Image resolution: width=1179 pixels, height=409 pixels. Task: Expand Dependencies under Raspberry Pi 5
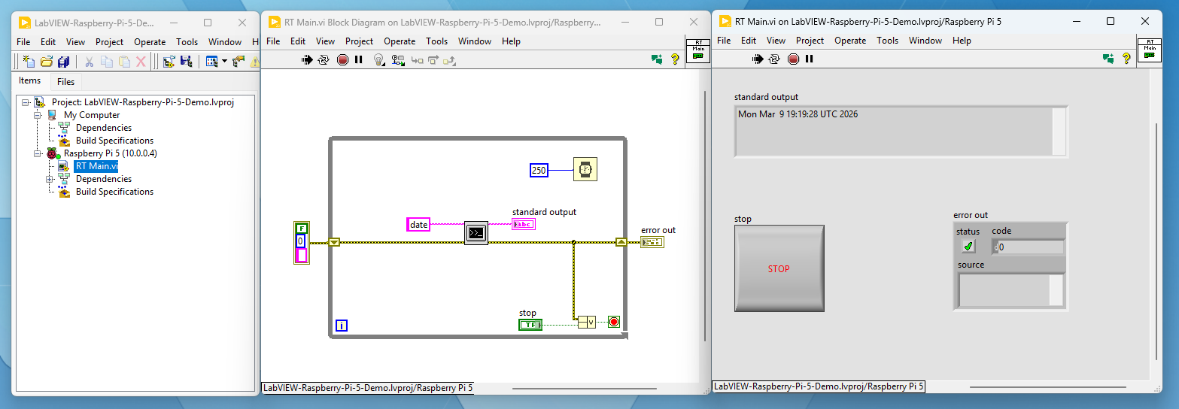click(x=49, y=179)
